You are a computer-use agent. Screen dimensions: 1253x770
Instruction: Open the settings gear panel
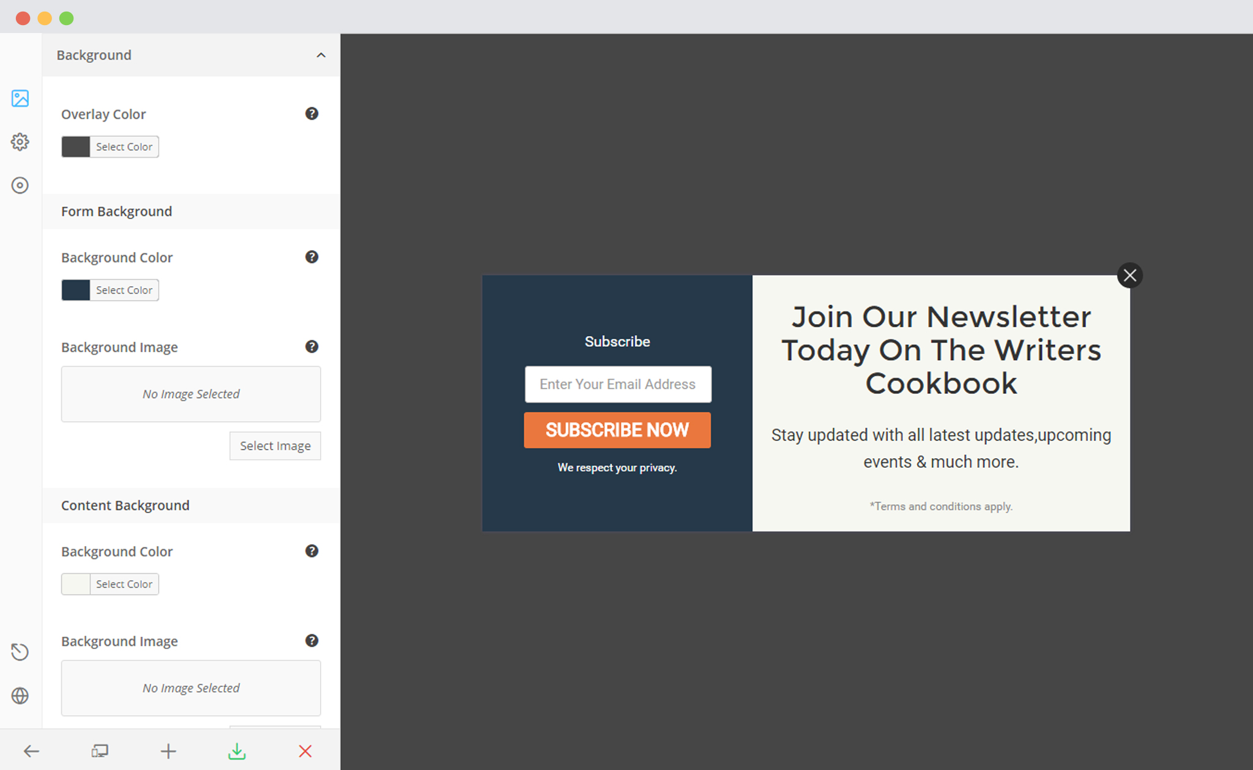pos(20,141)
